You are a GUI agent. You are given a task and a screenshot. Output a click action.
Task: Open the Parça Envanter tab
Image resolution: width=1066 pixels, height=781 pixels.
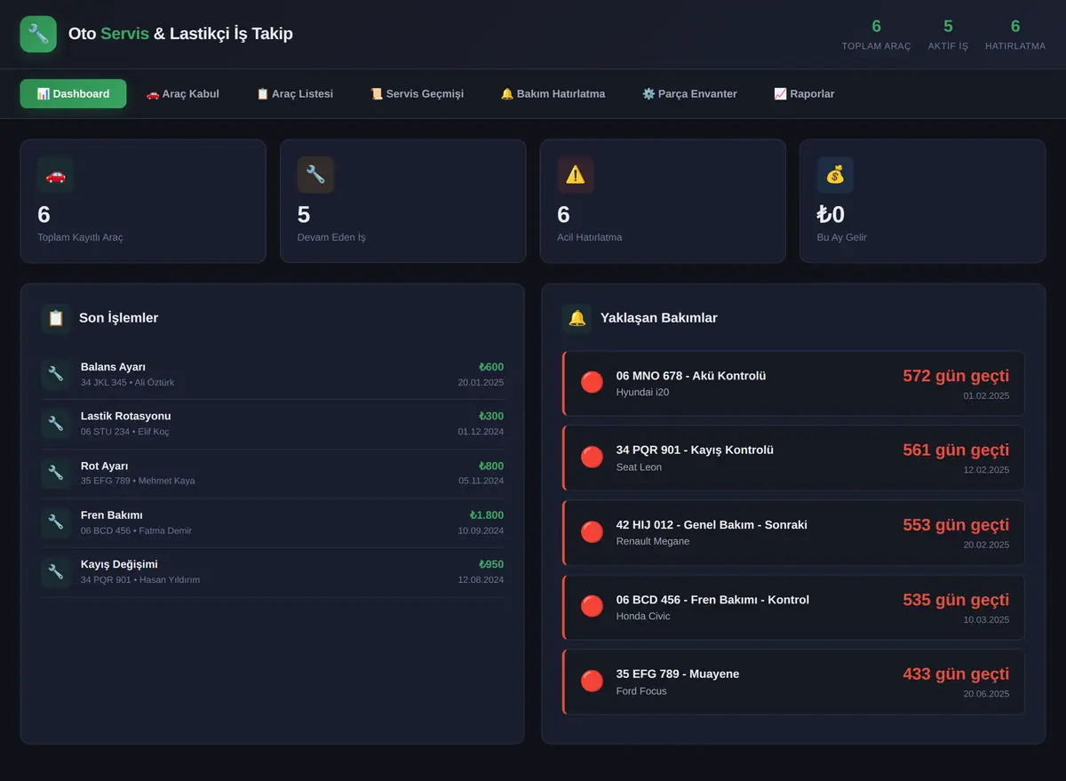click(x=689, y=93)
